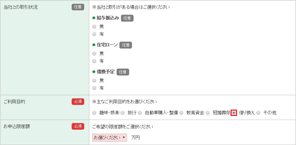Image resolution: width=296 pixels, height=145 pixels.
Task: Click the 任意 badge beside 当社との取引状況
Action: coord(78,7)
